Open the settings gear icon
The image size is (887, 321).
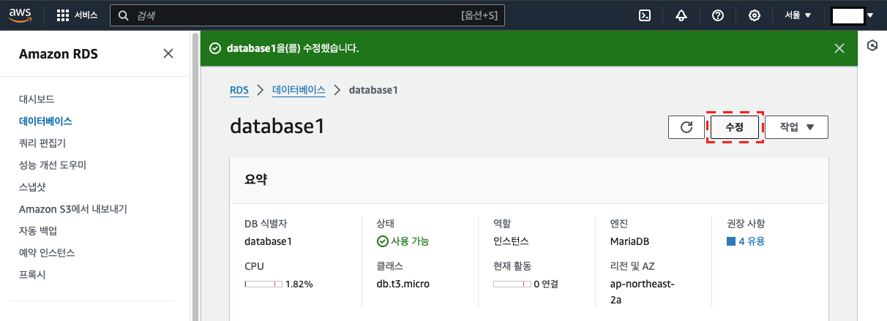[x=755, y=15]
